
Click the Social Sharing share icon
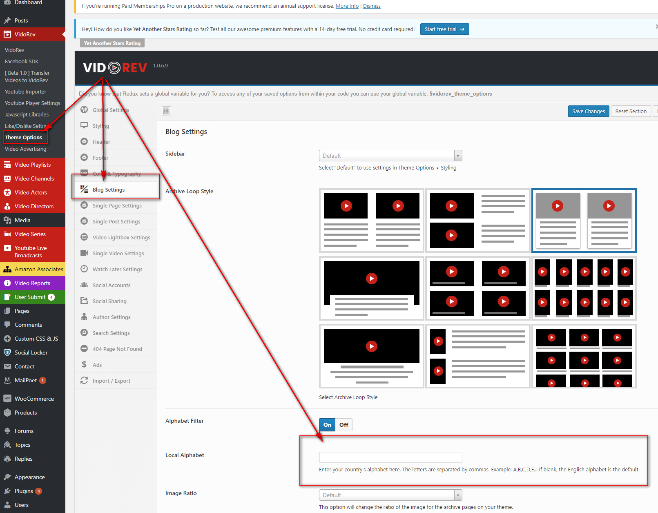[x=84, y=301]
